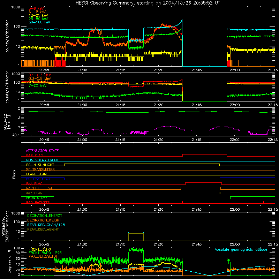Select the FRONT_RATIO legend label

(x=40, y=249)
